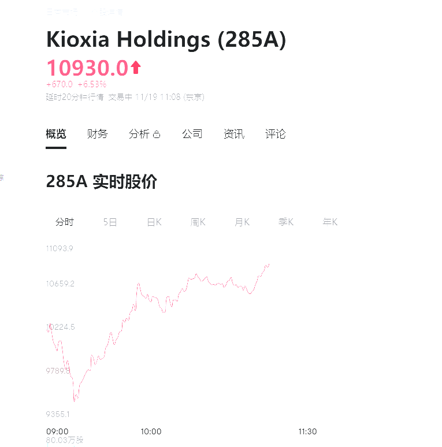Click the 10:00 time axis marker
Screen dimensions: 442x447
pos(151,431)
